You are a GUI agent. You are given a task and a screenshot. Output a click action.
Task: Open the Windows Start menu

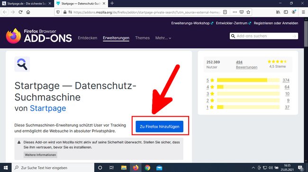[x=6, y=168]
